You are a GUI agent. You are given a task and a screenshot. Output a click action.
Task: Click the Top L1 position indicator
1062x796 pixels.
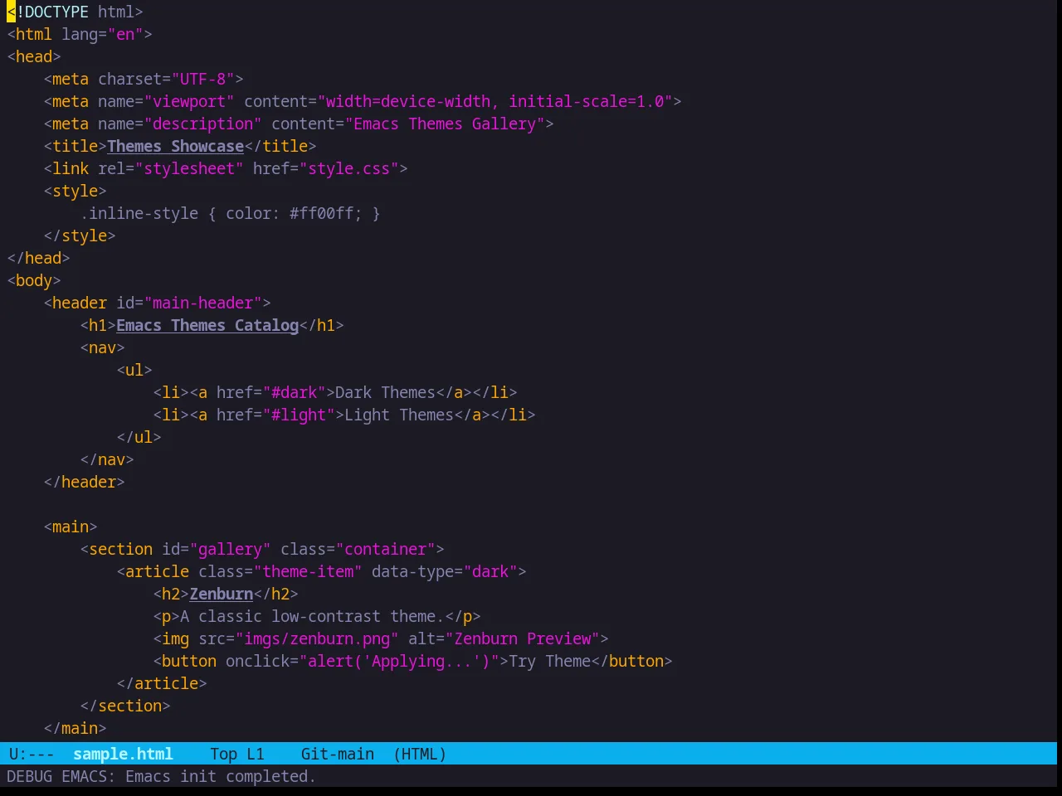(x=237, y=754)
